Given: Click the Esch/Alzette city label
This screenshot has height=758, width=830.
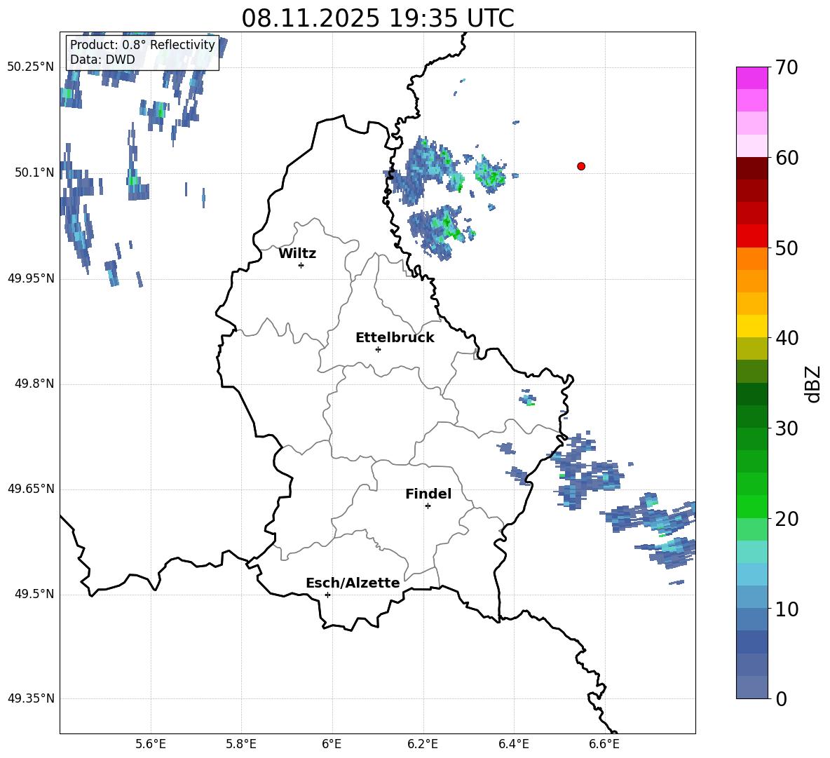Looking at the screenshot, I should click(353, 583).
